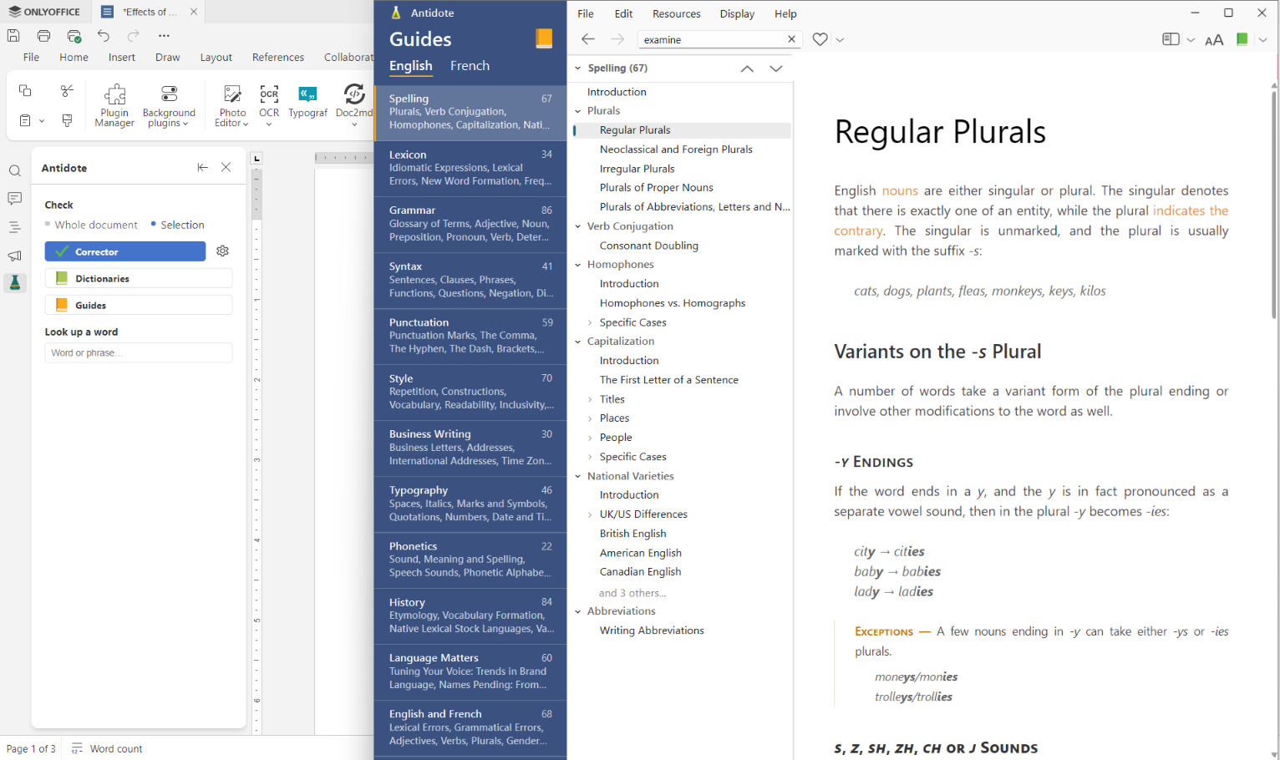This screenshot has height=760, width=1280.
Task: Go forward in Antidote Guides
Action: [x=617, y=39]
